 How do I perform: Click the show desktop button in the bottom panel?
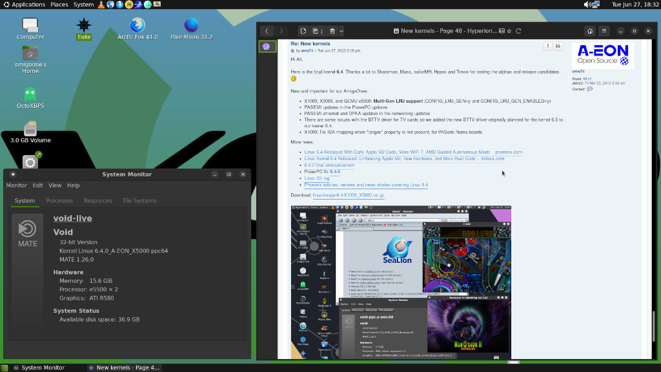[5, 367]
